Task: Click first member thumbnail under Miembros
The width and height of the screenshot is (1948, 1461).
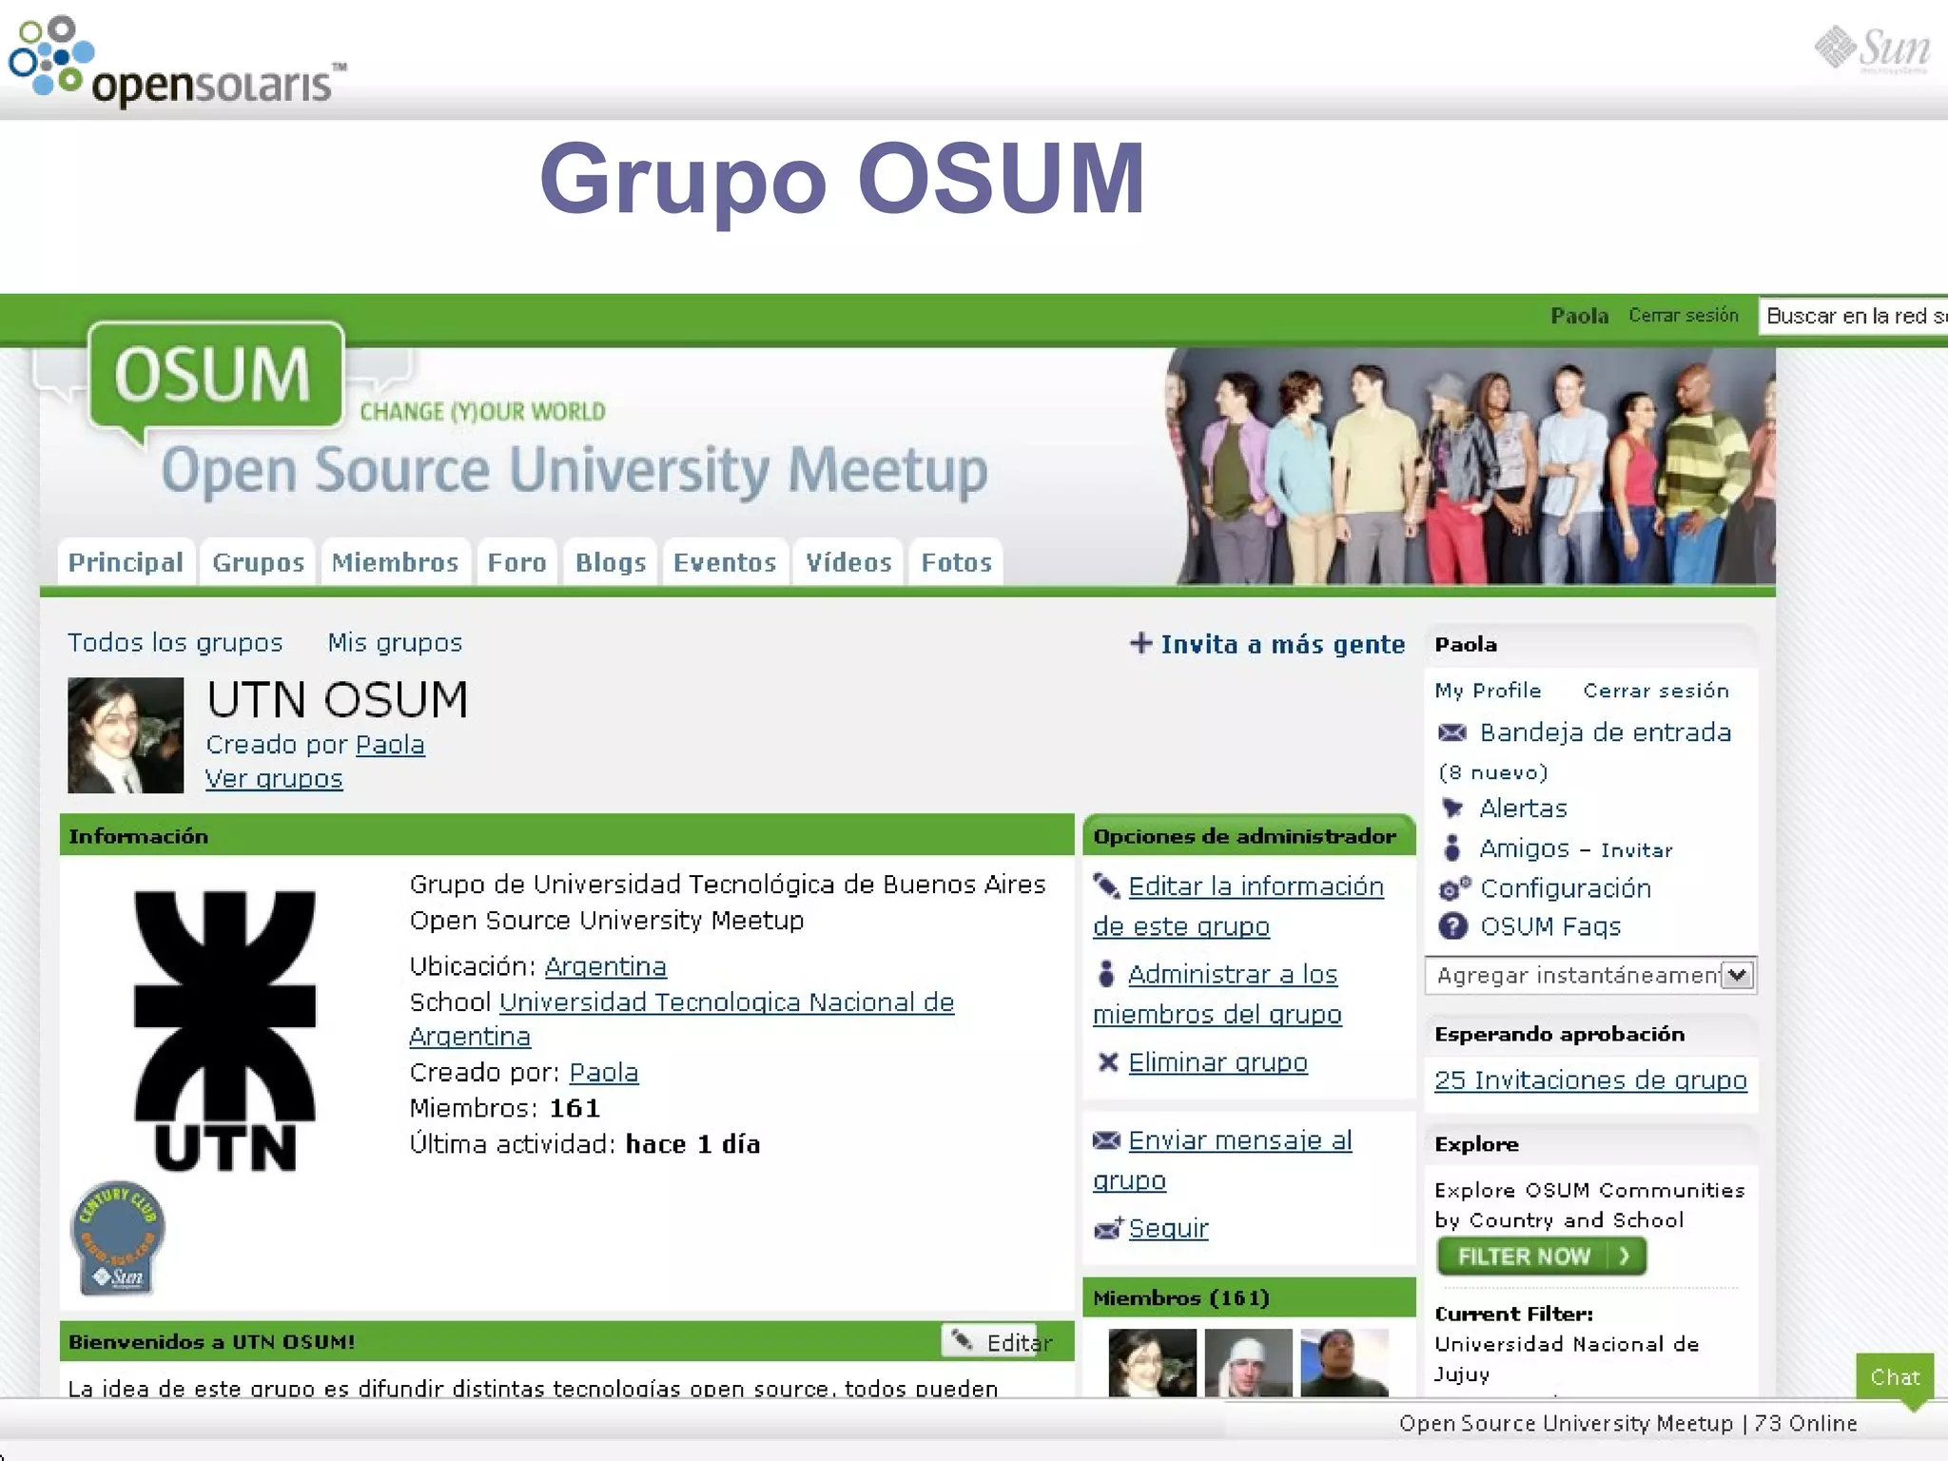Action: (1152, 1362)
